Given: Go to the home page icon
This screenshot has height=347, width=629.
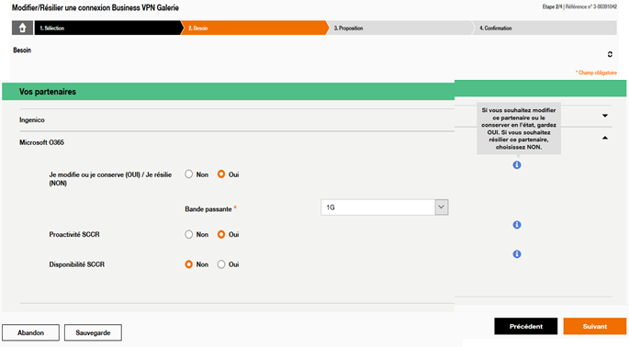Looking at the screenshot, I should point(22,28).
